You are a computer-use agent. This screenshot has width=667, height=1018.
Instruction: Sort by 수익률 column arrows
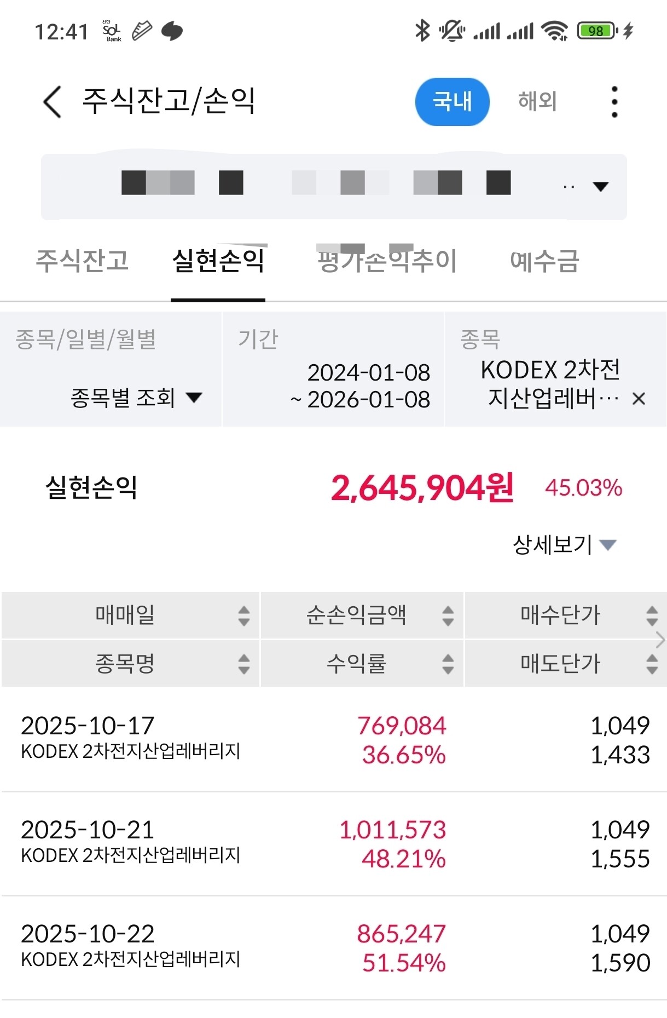click(x=448, y=664)
